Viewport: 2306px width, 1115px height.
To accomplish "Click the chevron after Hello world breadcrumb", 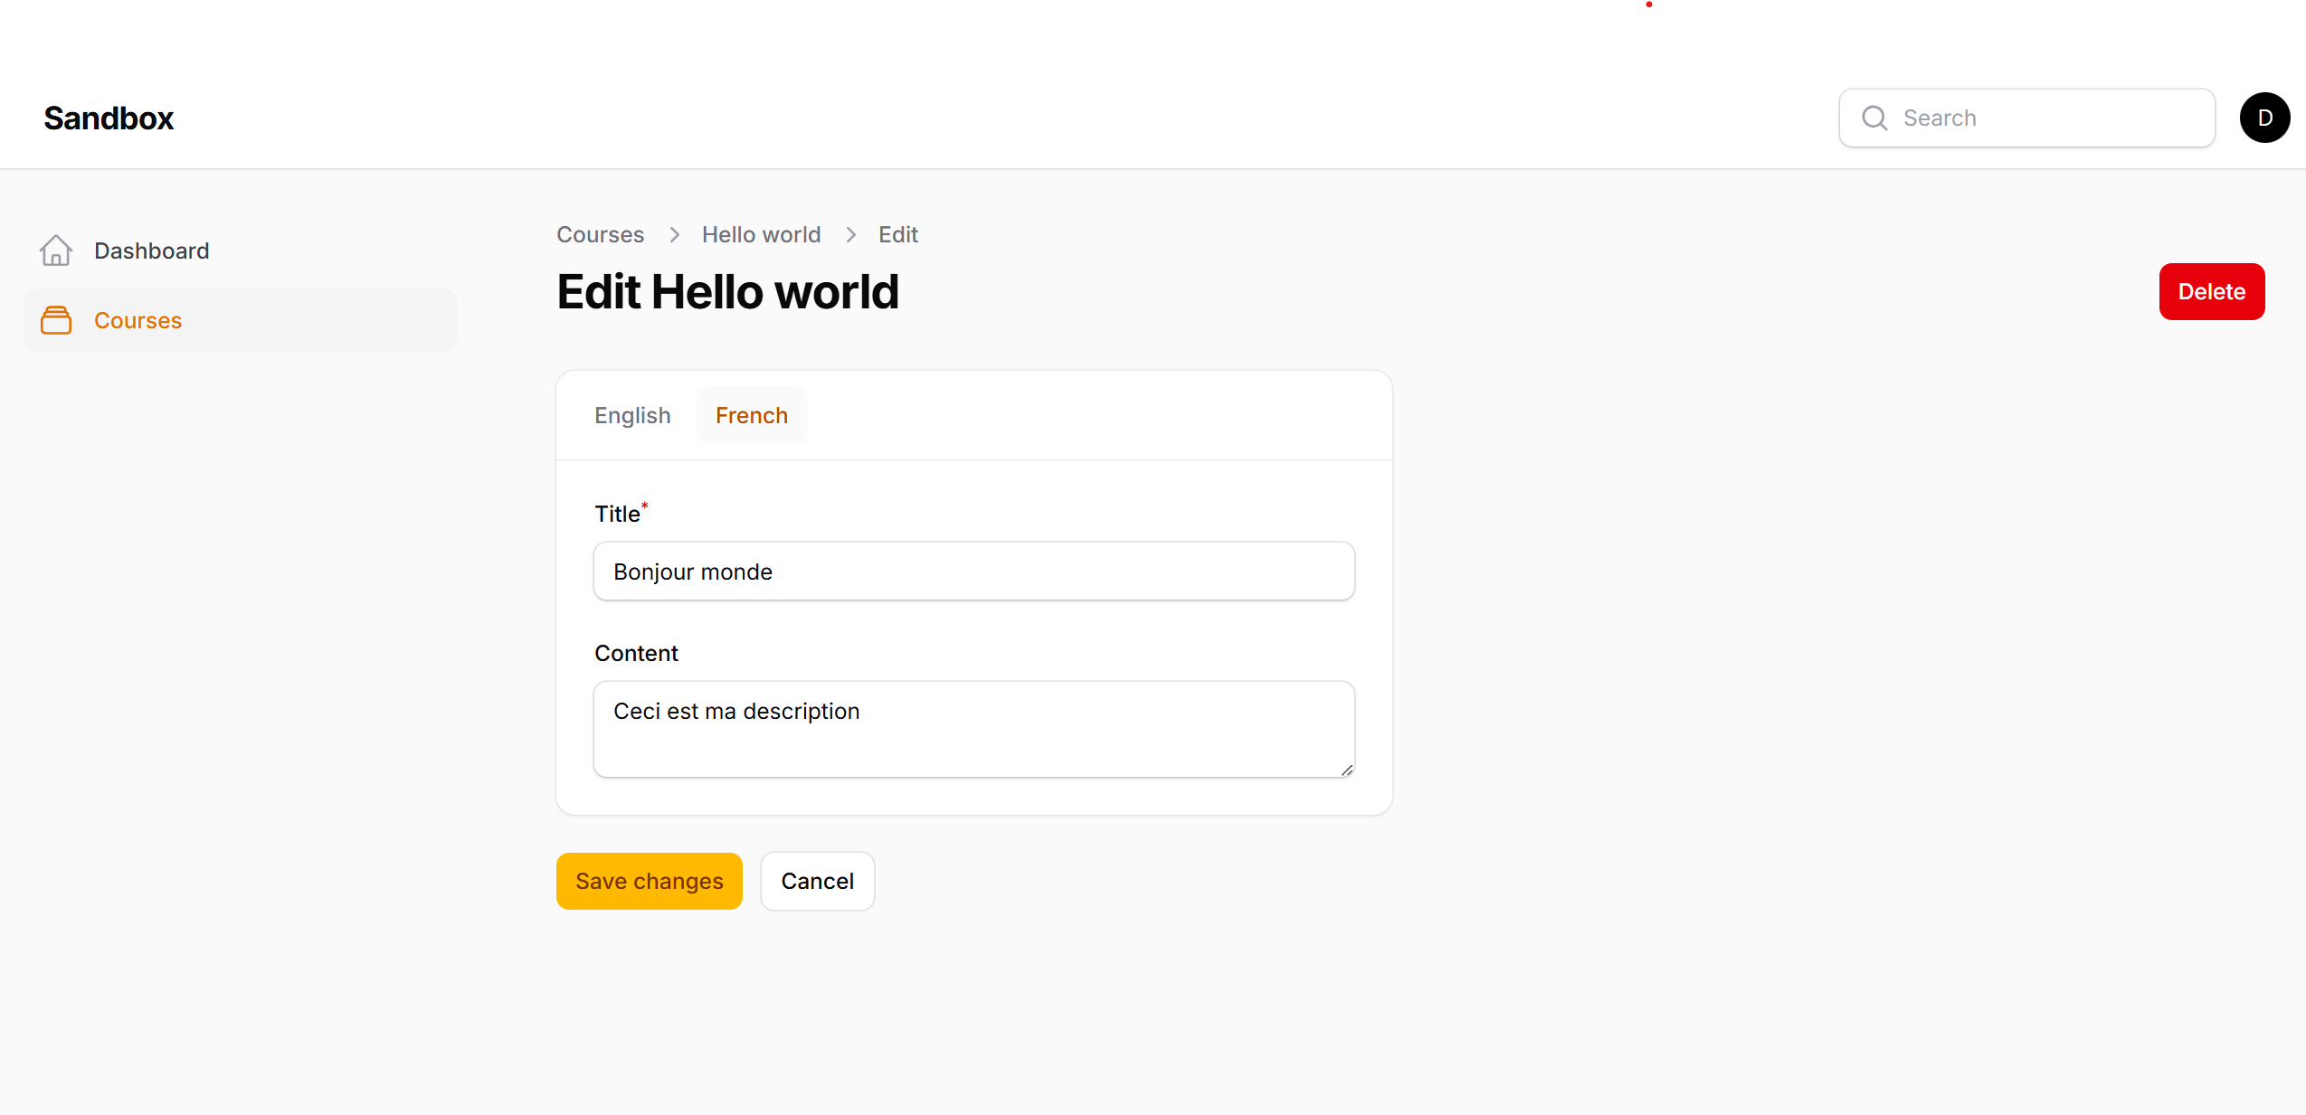I will pyautogui.click(x=850, y=235).
